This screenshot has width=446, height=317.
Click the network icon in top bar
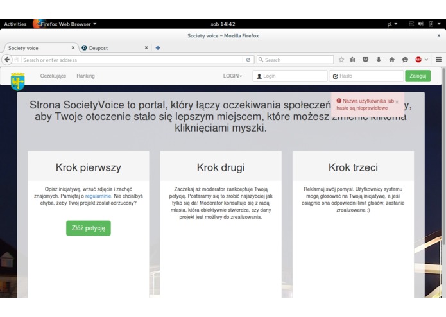point(411,24)
